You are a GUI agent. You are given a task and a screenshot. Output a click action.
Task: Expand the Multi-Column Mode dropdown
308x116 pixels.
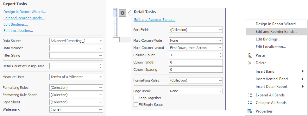[220, 41]
